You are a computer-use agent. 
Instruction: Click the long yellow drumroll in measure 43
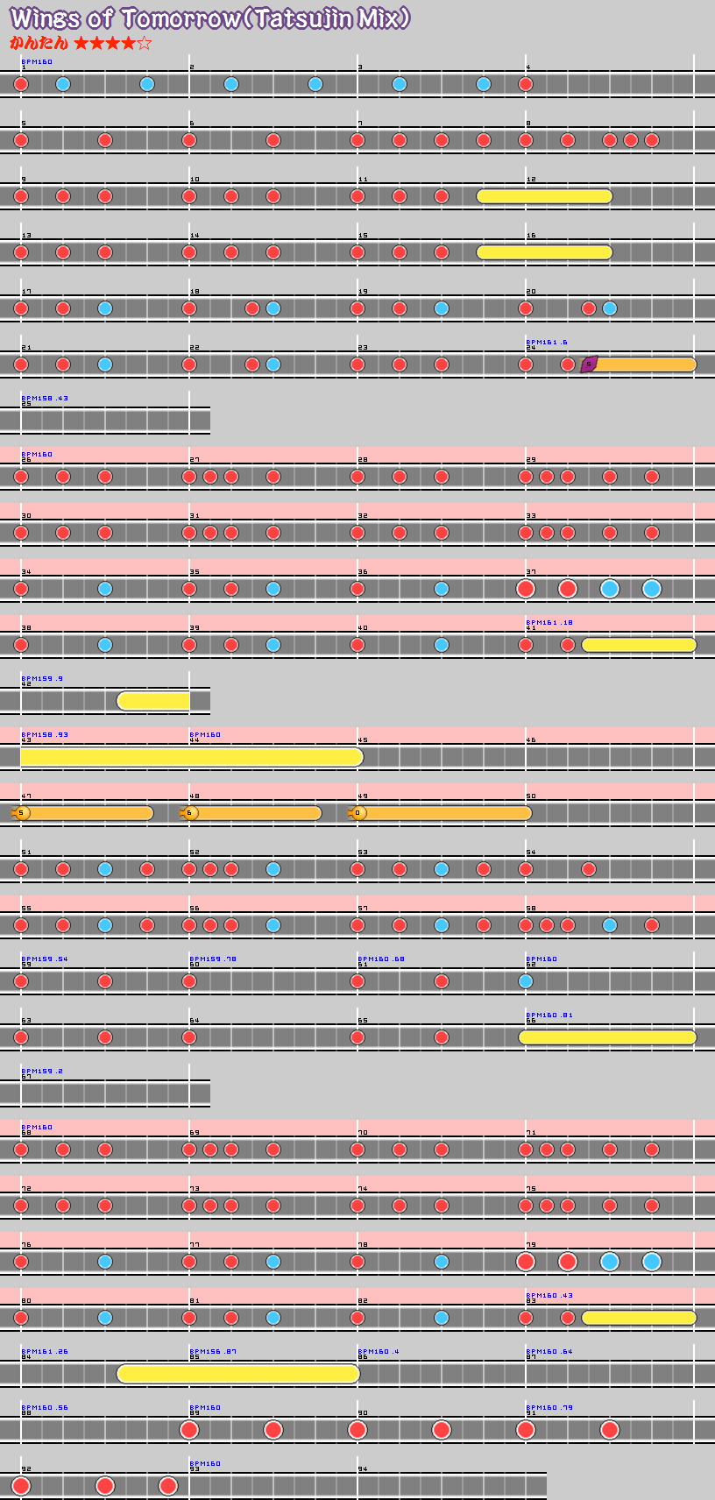pyautogui.click(x=191, y=756)
